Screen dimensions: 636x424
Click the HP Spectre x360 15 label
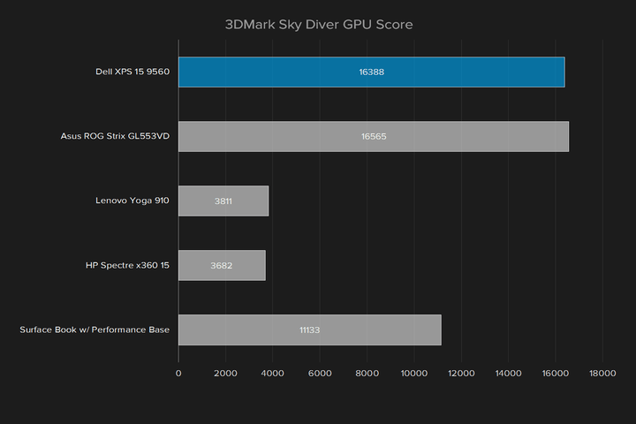[x=127, y=265]
